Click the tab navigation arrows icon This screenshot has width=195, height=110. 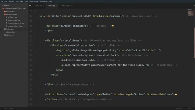tap(30, 6)
